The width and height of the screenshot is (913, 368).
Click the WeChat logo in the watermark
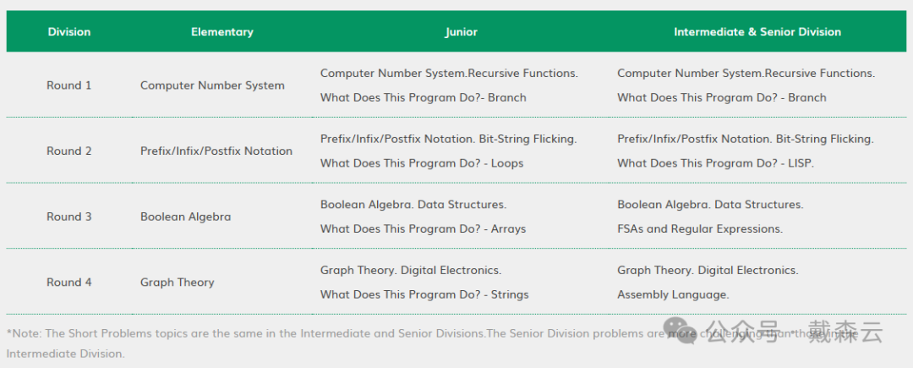[681, 329]
